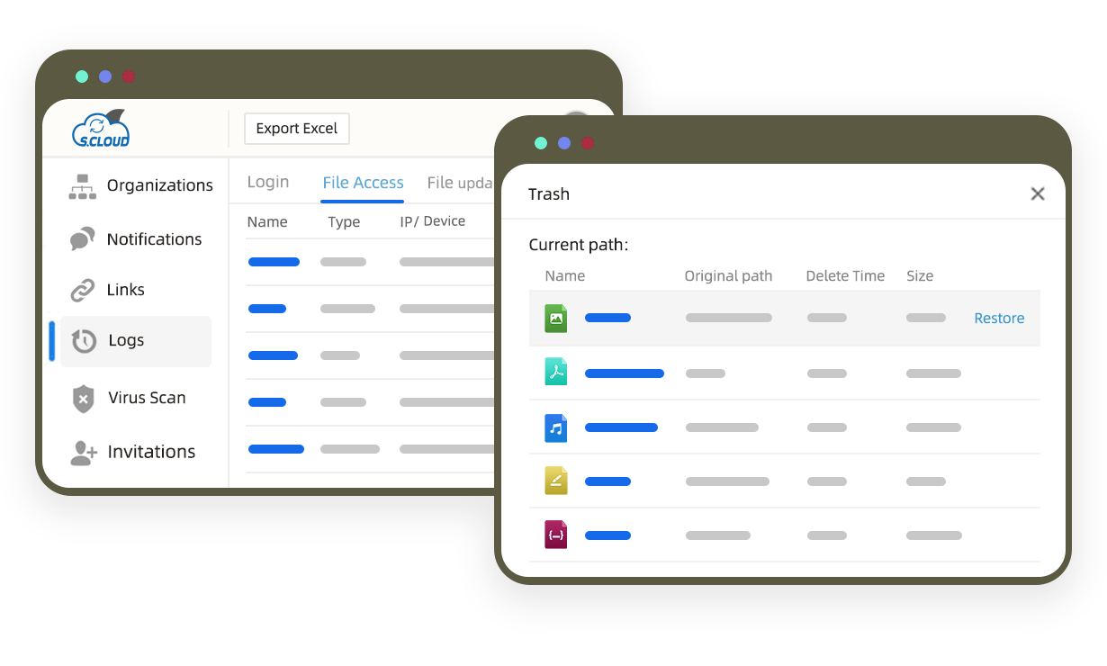
Task: Click the Logs history clock icon
Action: (84, 341)
